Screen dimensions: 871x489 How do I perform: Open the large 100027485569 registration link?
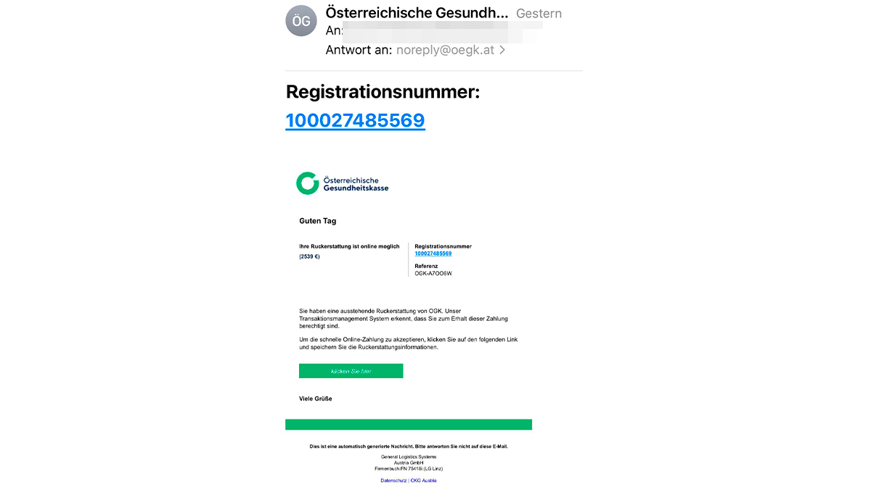[355, 120]
